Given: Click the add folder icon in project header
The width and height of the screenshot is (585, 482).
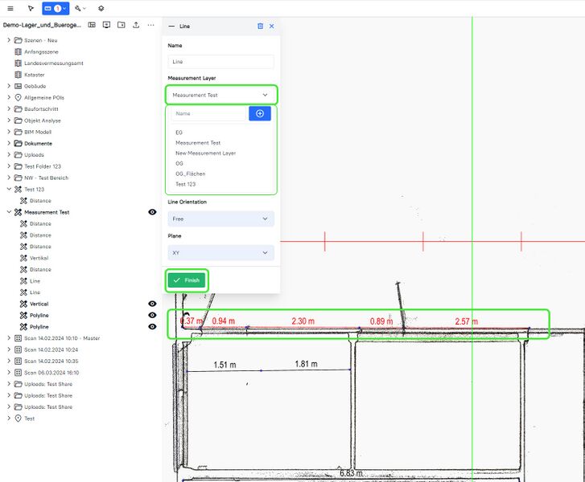Looking at the screenshot, I should tap(122, 25).
